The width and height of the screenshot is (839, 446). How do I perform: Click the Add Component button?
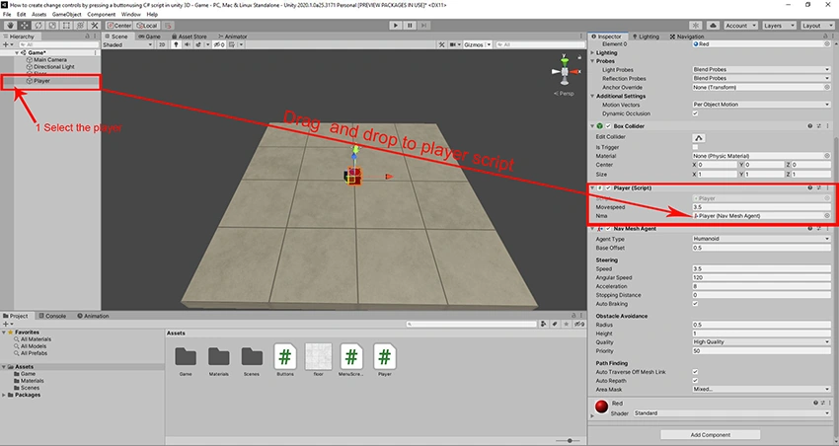point(710,435)
